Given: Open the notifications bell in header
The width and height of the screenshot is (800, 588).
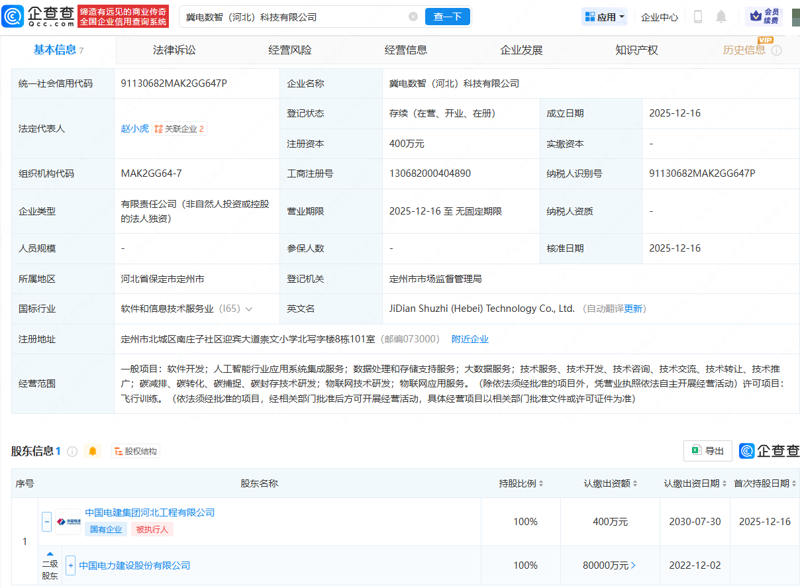Looking at the screenshot, I should coord(721,17).
